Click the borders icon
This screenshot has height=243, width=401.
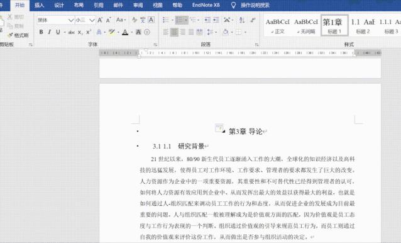[238, 32]
